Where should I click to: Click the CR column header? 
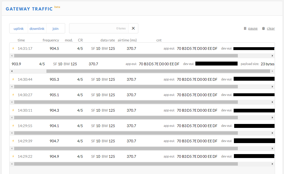pos(81,40)
